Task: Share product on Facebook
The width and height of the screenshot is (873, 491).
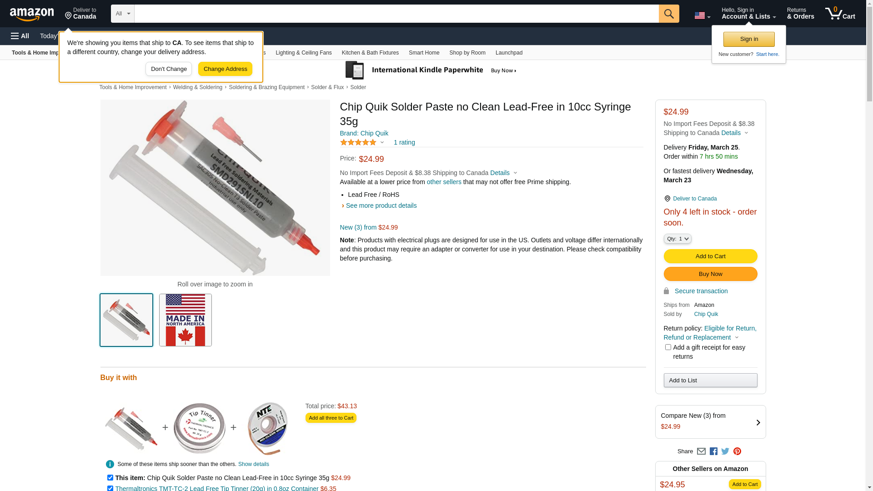Action: click(x=713, y=451)
